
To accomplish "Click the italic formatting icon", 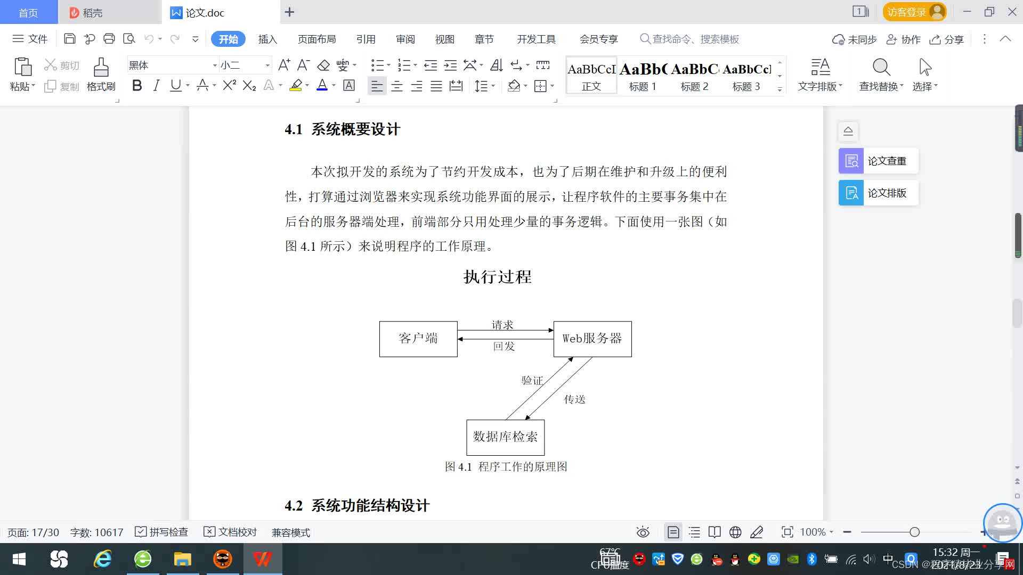I will pyautogui.click(x=156, y=86).
